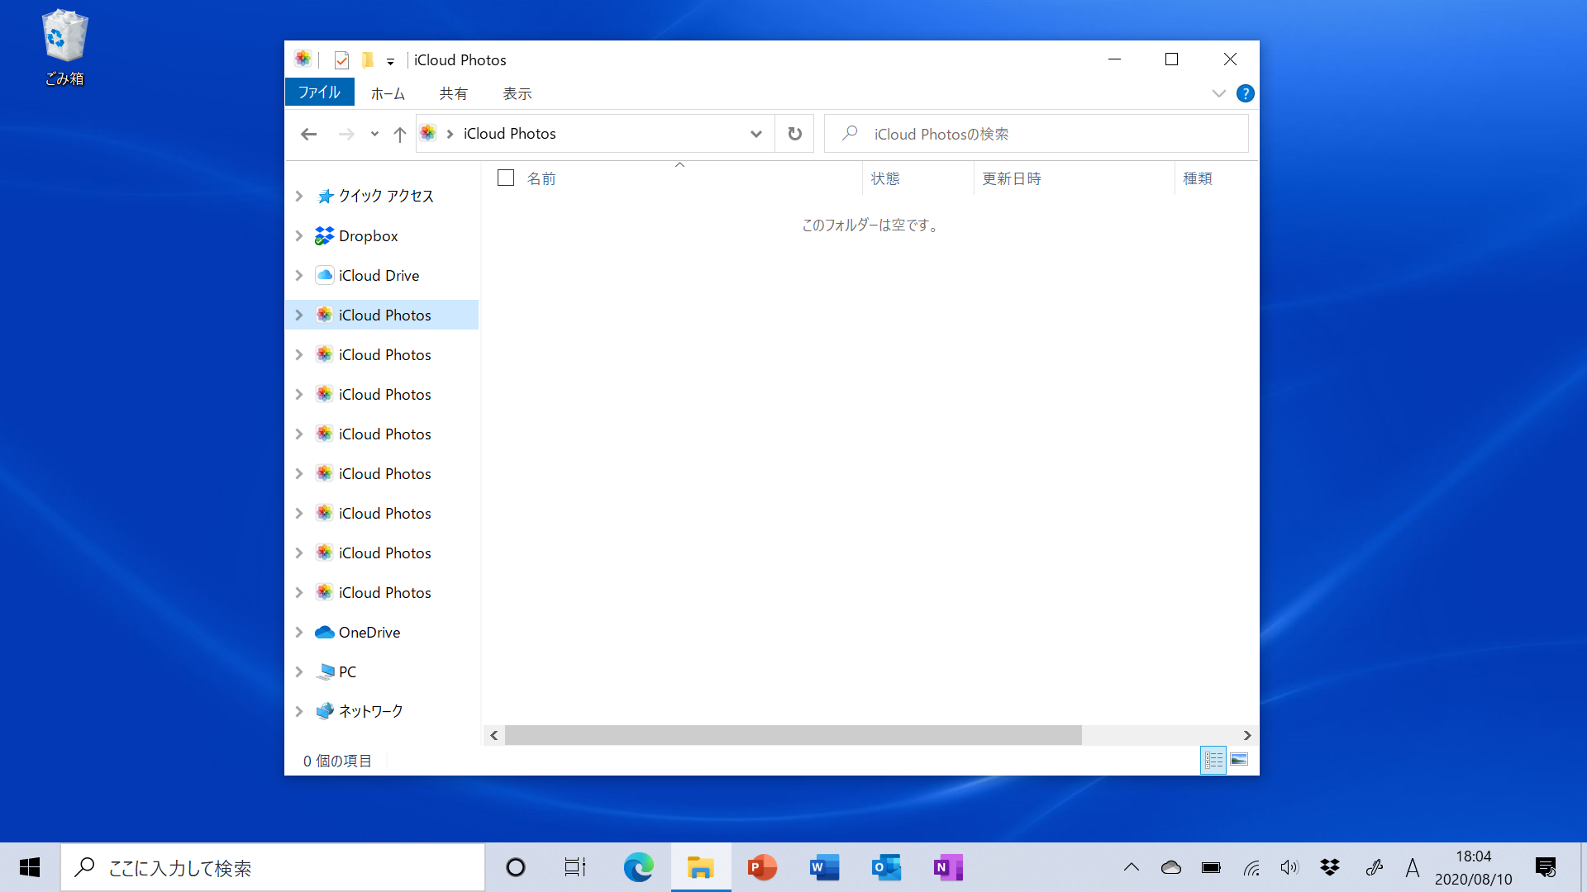
Task: Click the New folder quick access icon
Action: (368, 60)
